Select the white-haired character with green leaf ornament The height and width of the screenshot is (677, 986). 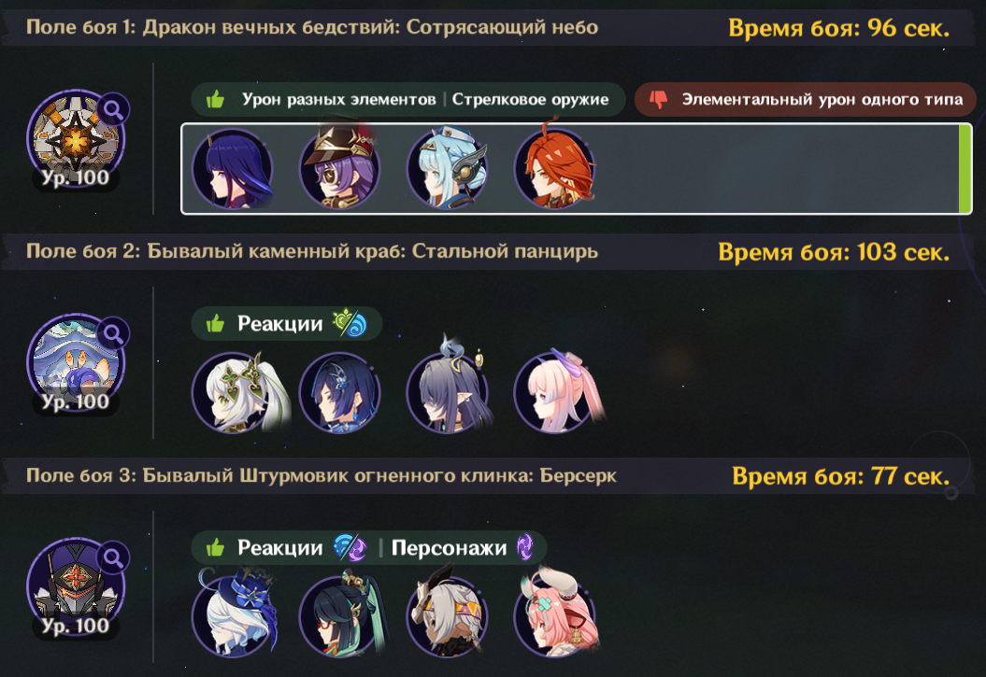click(239, 392)
